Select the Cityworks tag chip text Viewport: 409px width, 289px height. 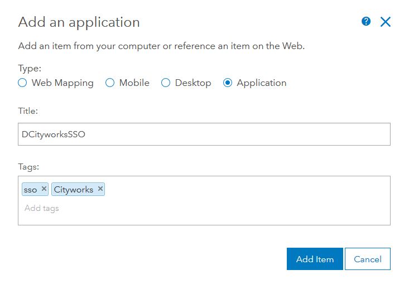[x=74, y=190]
